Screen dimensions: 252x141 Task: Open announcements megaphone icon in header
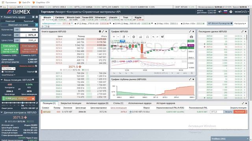point(220,12)
